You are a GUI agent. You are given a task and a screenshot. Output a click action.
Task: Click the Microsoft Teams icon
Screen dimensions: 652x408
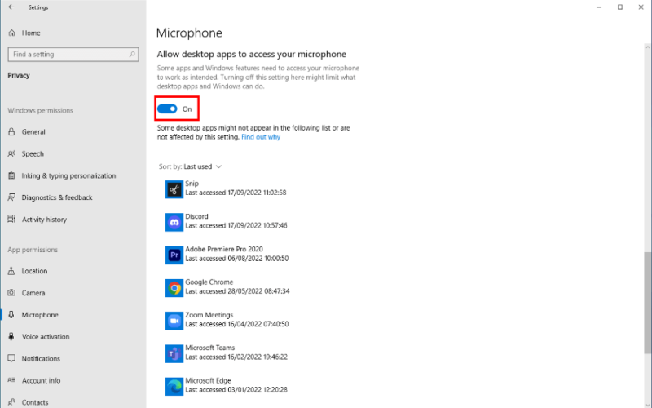(x=174, y=353)
